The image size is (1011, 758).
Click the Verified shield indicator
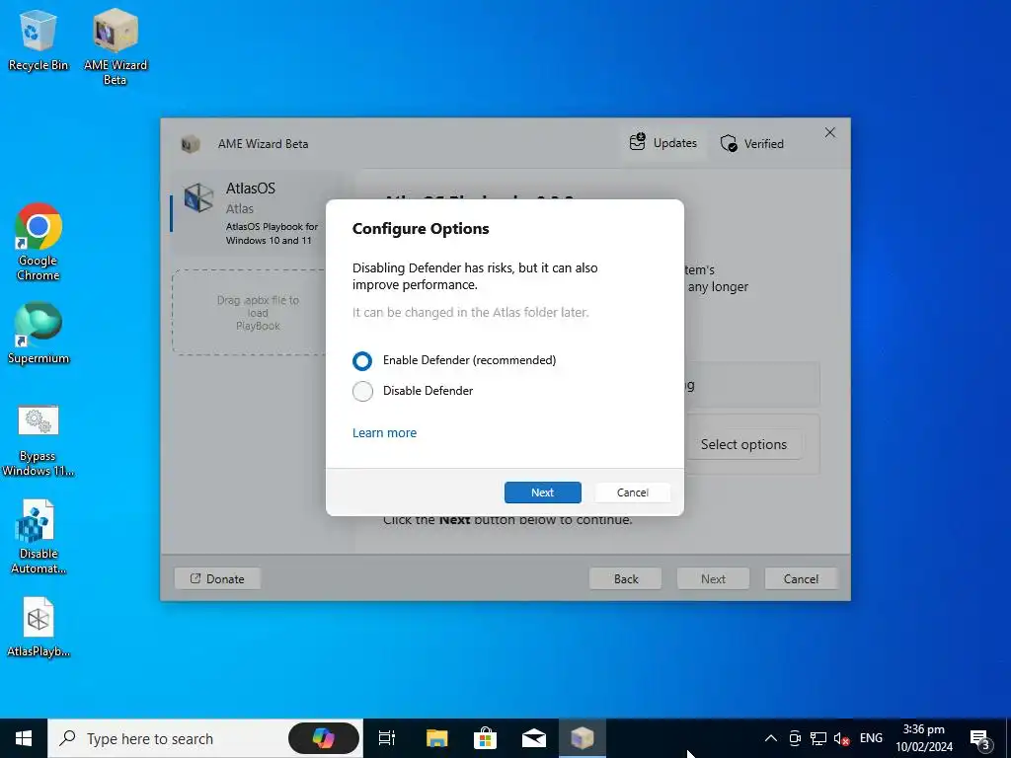pos(752,144)
